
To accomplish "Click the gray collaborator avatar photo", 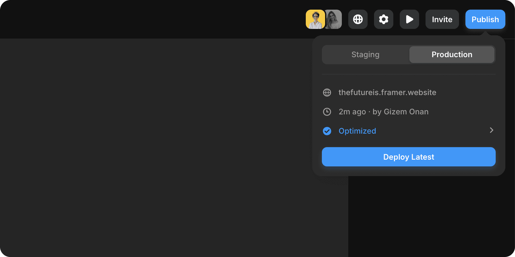I will point(334,19).
